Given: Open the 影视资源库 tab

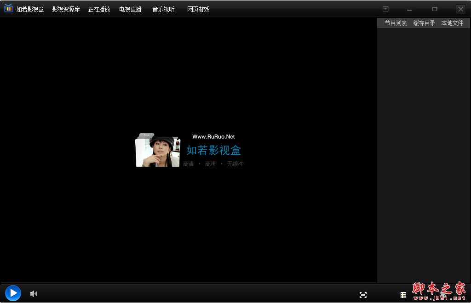Looking at the screenshot, I should click(x=66, y=9).
